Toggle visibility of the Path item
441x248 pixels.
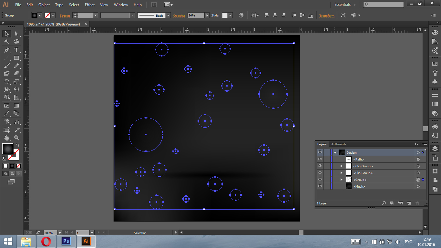coord(320,159)
